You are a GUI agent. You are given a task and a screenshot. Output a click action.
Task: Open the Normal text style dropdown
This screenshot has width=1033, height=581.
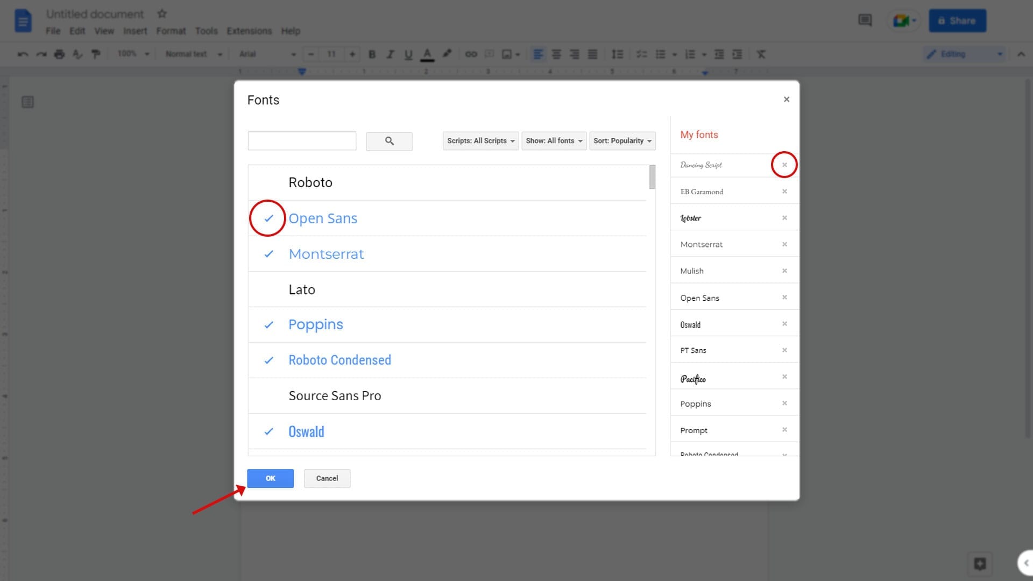tap(194, 54)
